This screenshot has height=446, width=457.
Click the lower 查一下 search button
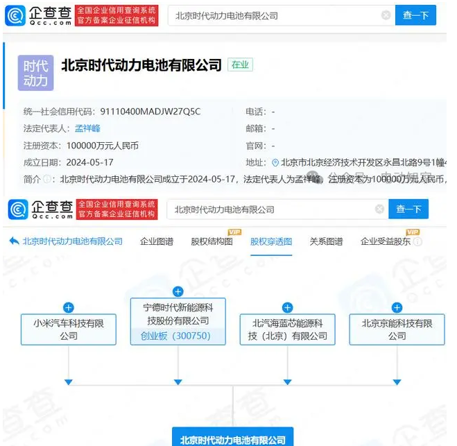(408, 209)
